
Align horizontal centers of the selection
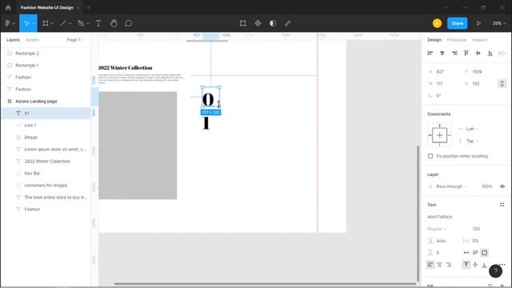(x=442, y=54)
